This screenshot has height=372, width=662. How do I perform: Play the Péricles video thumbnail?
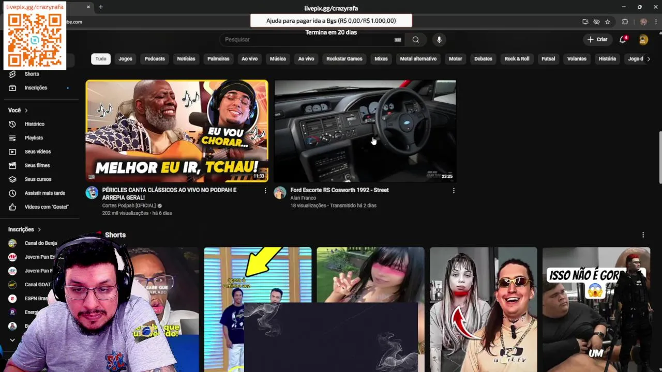177,131
